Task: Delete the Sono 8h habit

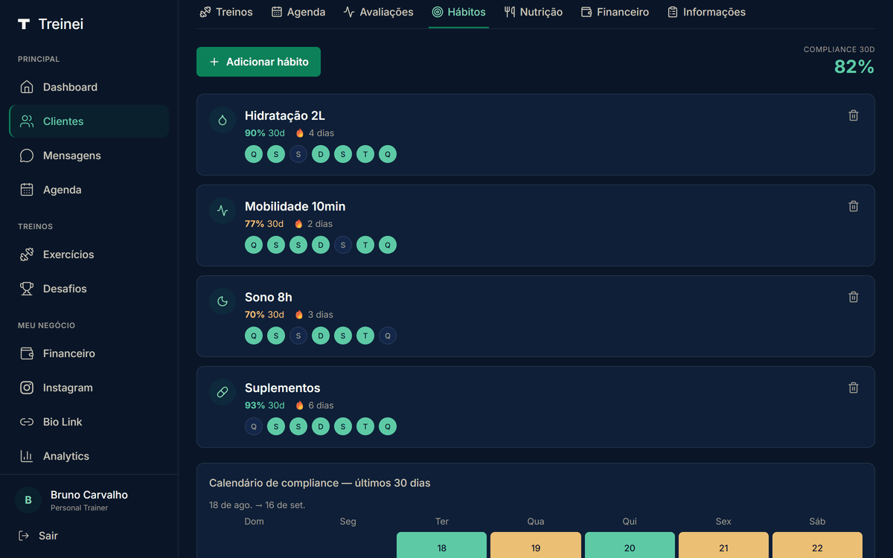Action: (854, 297)
